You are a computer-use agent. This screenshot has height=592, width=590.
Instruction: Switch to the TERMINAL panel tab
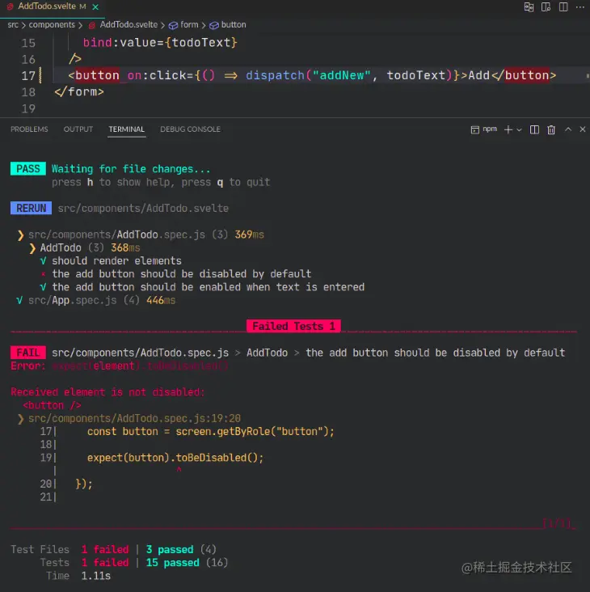[x=126, y=129]
